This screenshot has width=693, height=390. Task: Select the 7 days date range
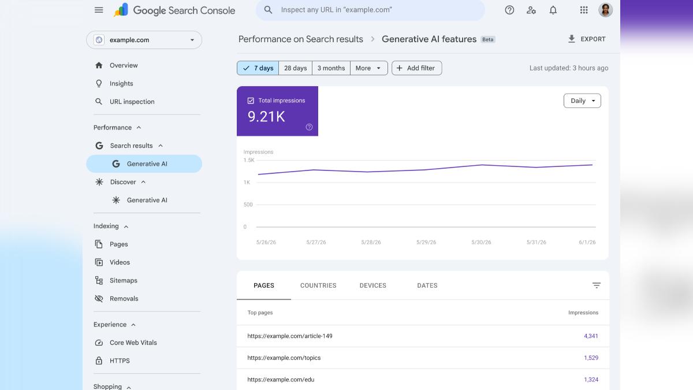258,68
